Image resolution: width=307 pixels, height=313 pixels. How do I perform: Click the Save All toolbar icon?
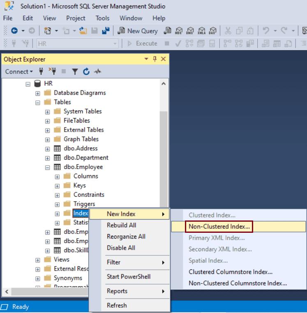click(106, 31)
